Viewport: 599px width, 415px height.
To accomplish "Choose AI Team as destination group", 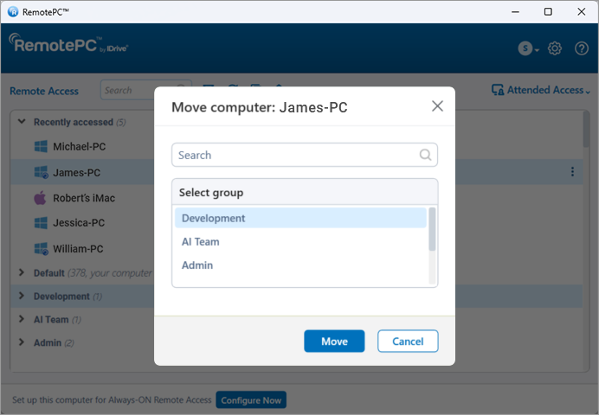I will pyautogui.click(x=201, y=242).
